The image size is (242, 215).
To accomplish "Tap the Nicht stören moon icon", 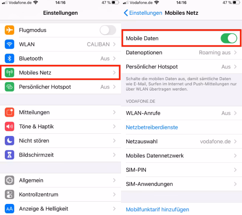I will (x=9, y=141).
